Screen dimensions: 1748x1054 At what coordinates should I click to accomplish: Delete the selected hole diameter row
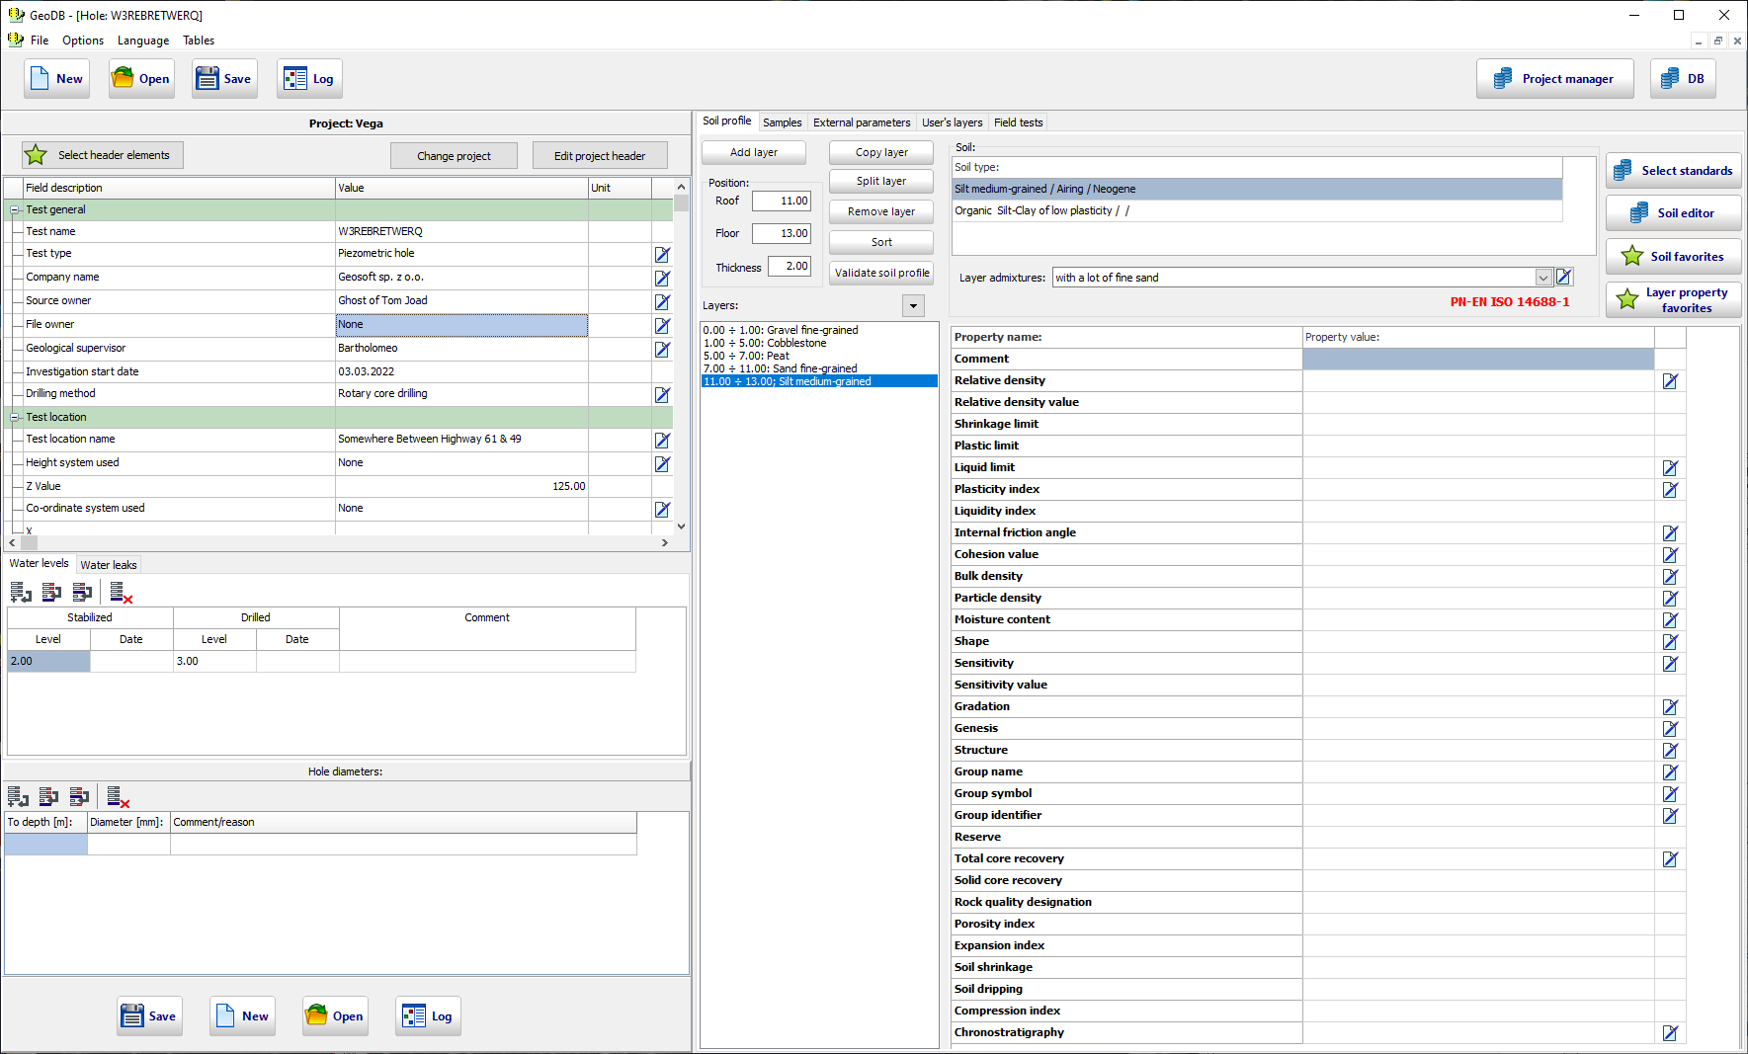118,797
